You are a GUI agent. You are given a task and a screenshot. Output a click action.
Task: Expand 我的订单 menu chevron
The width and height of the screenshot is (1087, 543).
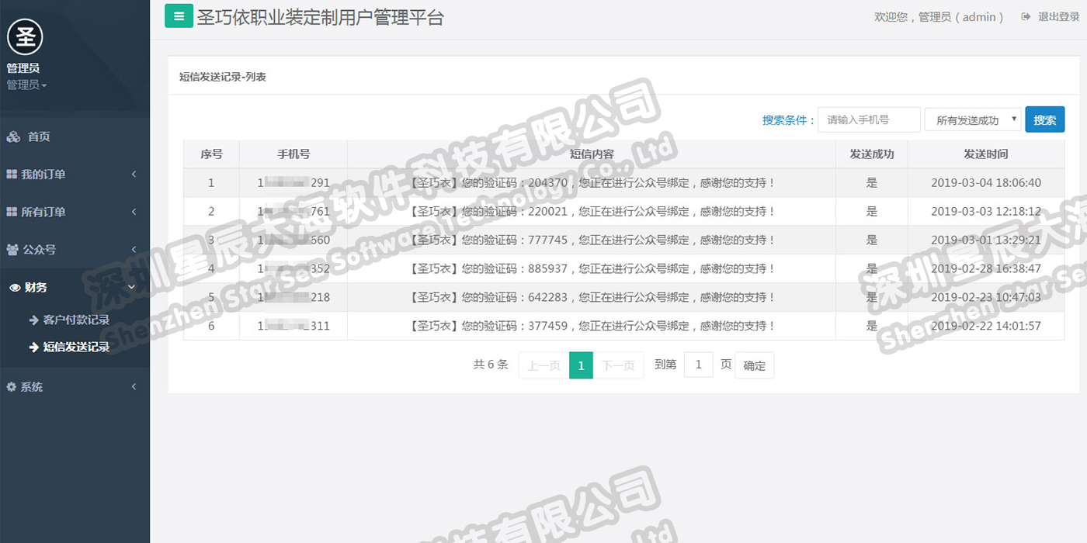click(134, 175)
